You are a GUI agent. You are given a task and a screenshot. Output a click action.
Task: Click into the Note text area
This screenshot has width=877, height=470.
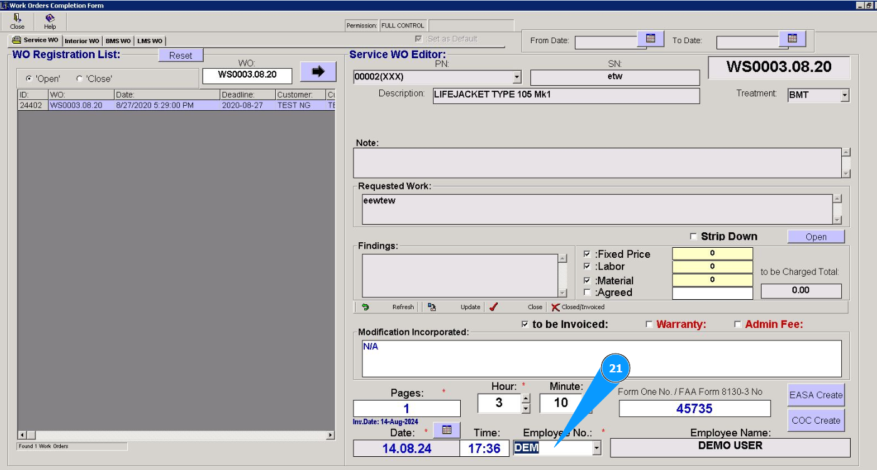[x=597, y=163]
